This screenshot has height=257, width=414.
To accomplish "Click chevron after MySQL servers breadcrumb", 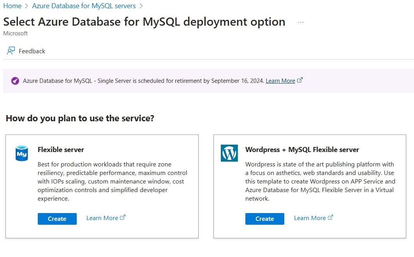I will 141,6.
